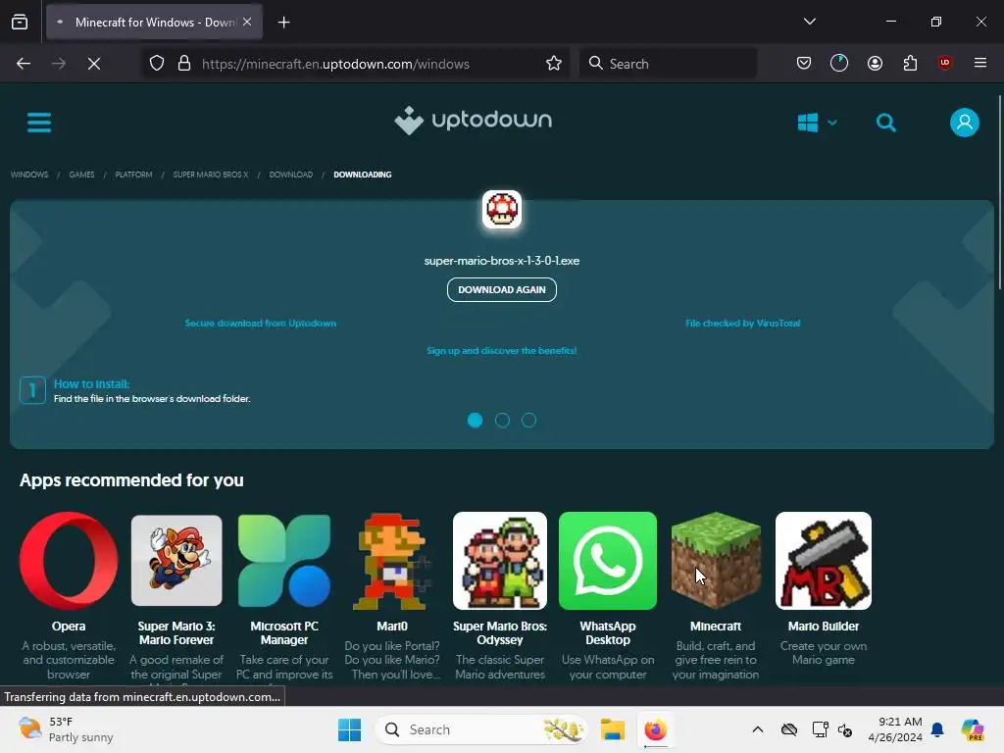This screenshot has height=753, width=1004.
Task: Open the tracking protection shield icon
Action: point(157,64)
